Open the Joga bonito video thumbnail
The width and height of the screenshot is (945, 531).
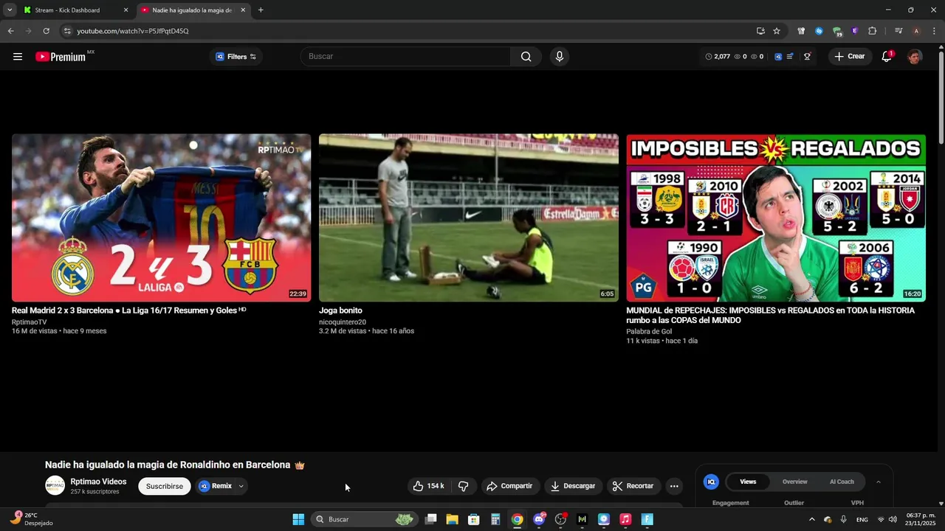coord(469,218)
